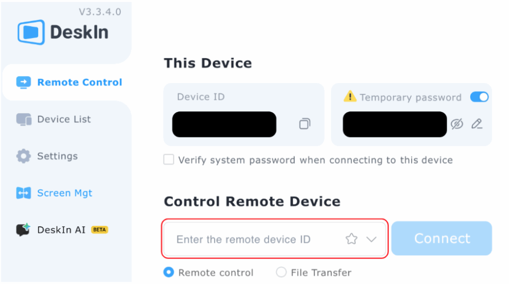Screen dimensions: 509x284
Task: Expand the remote device ID history dropdown
Action: (371, 239)
